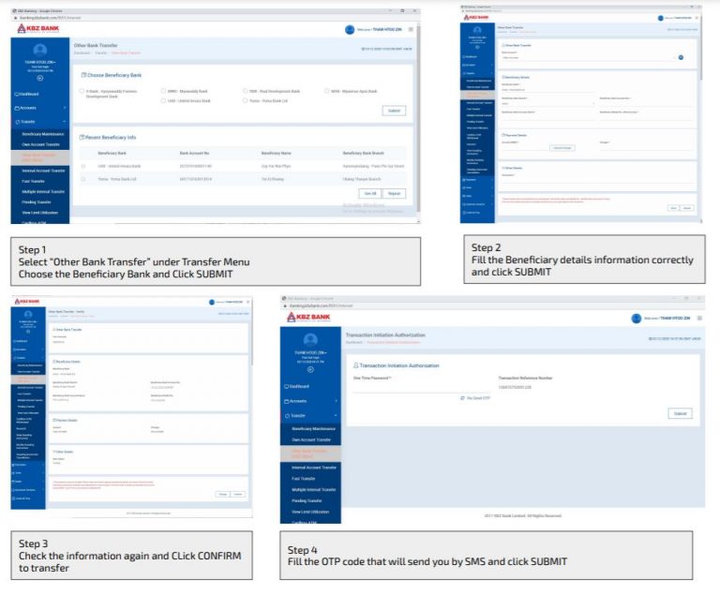Open Beneficiary Maintenance in Step 4 sidebar
This screenshot has height=595, width=720.
(x=311, y=426)
